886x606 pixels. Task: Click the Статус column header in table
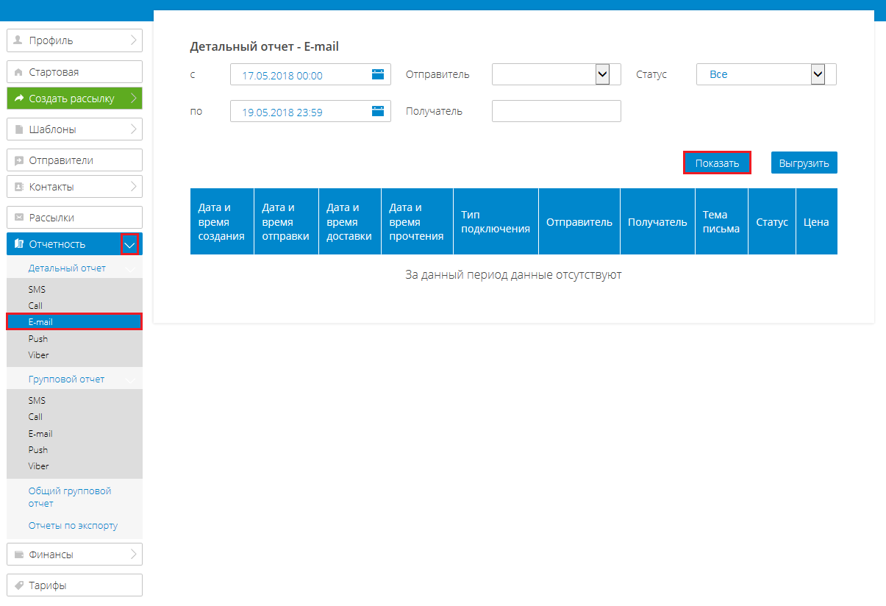772,221
